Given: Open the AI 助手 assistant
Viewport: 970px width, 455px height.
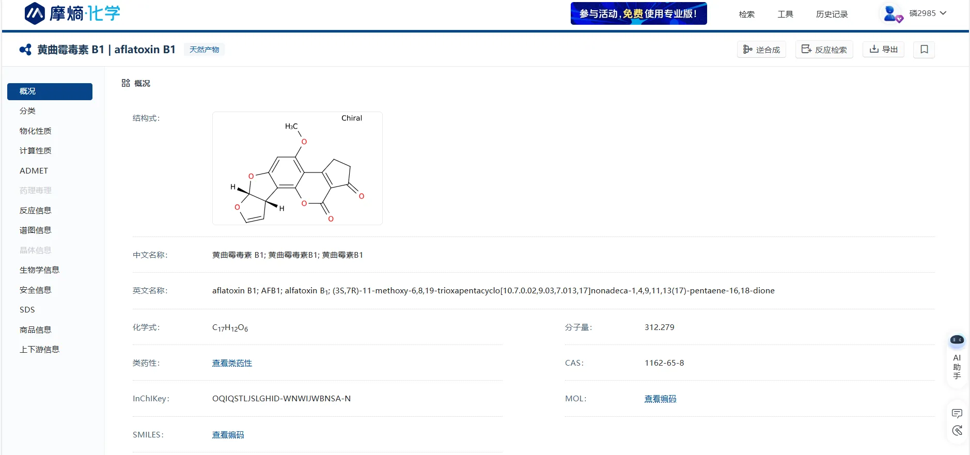Looking at the screenshot, I should point(957,357).
